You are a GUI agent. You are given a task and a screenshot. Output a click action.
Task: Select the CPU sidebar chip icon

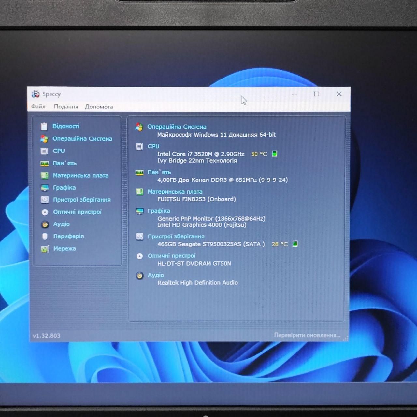[x=44, y=151]
